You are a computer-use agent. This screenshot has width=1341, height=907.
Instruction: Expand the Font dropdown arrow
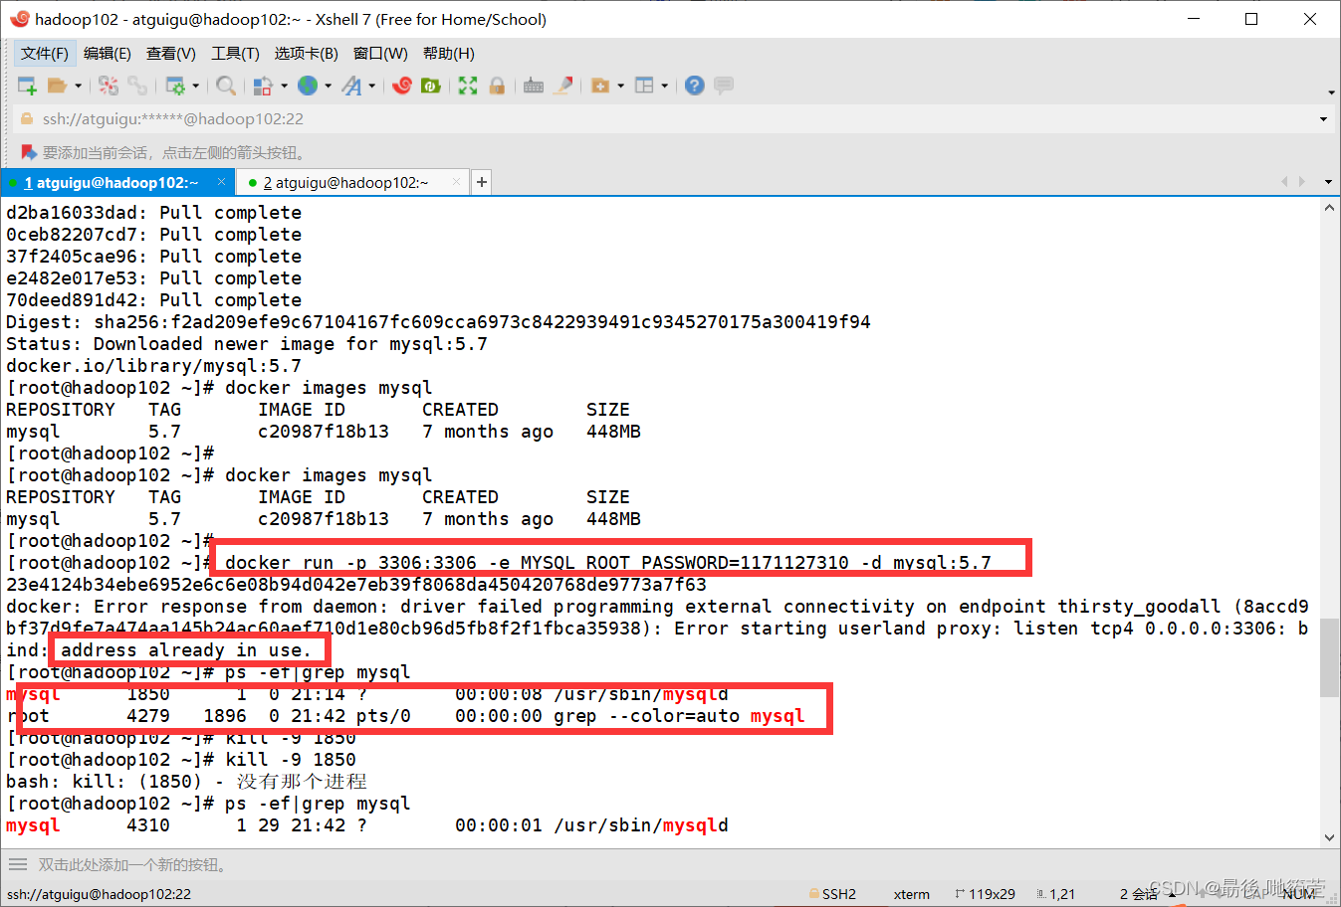point(371,86)
